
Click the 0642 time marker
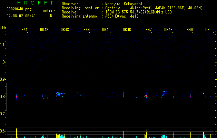(x=44, y=30)
